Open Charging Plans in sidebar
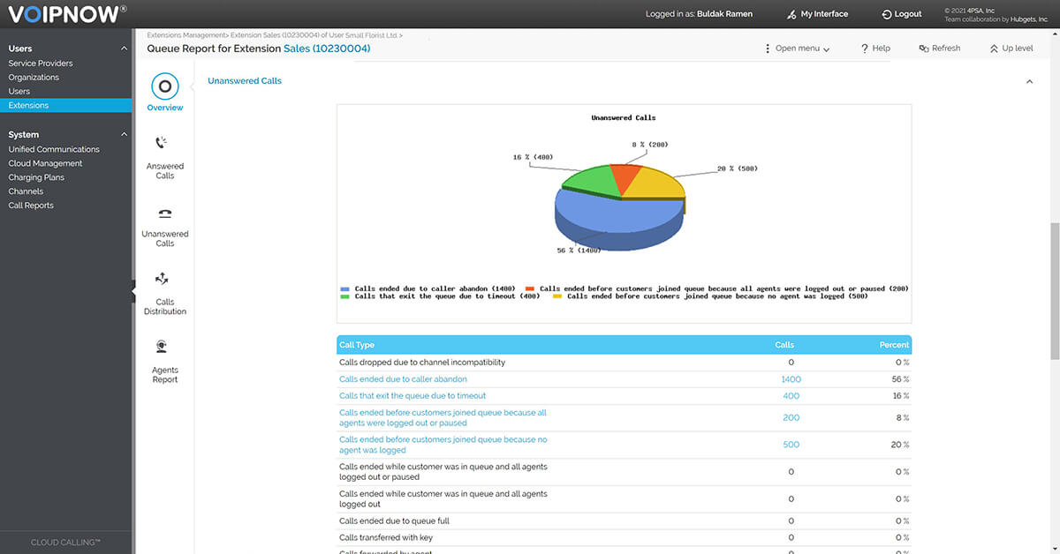The image size is (1060, 554). [36, 177]
